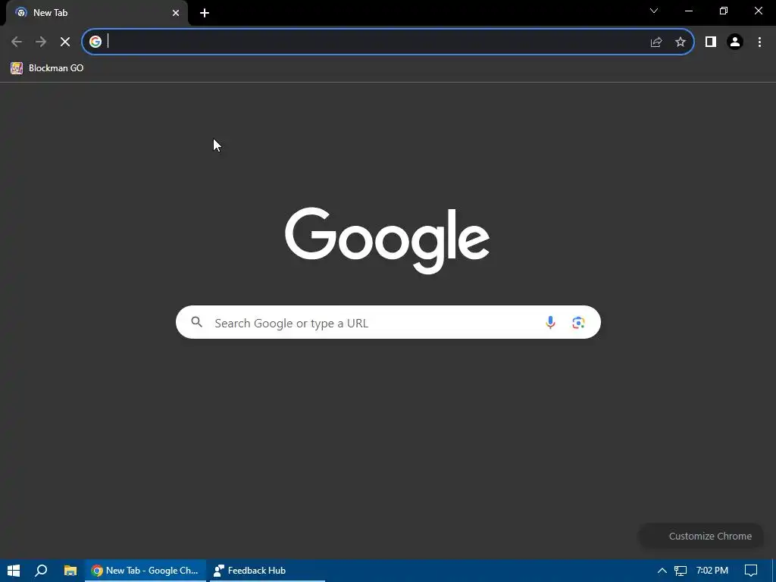Restore down the Chrome window
The height and width of the screenshot is (582, 776).
click(724, 11)
